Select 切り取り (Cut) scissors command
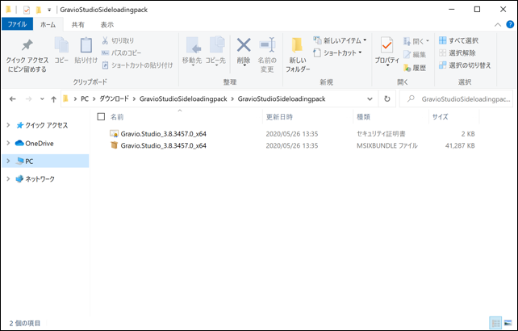Image resolution: width=518 pixels, height=331 pixels. 118,40
